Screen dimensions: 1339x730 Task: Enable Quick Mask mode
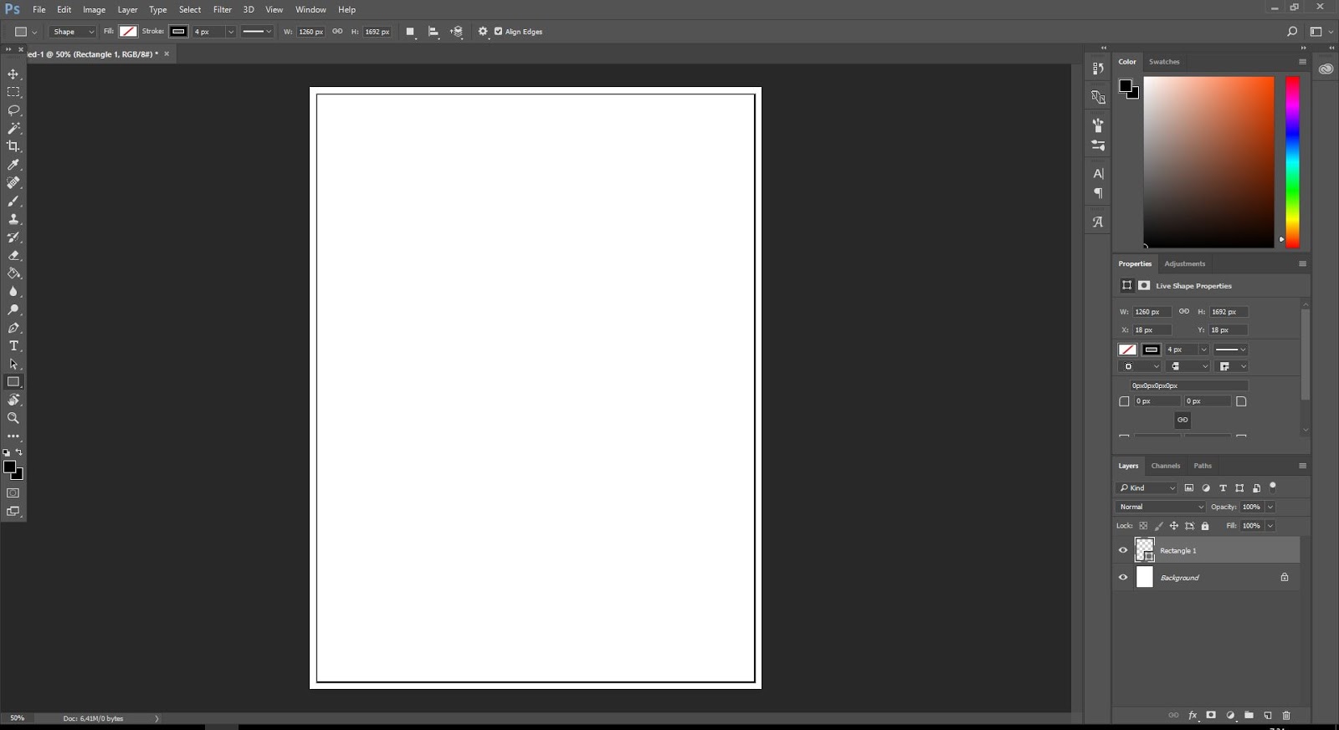[x=13, y=493]
